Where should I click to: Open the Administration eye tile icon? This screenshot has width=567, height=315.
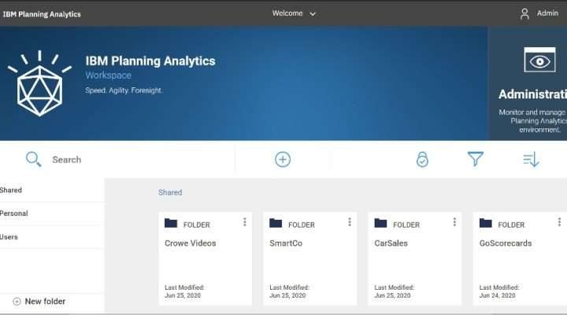pos(539,60)
